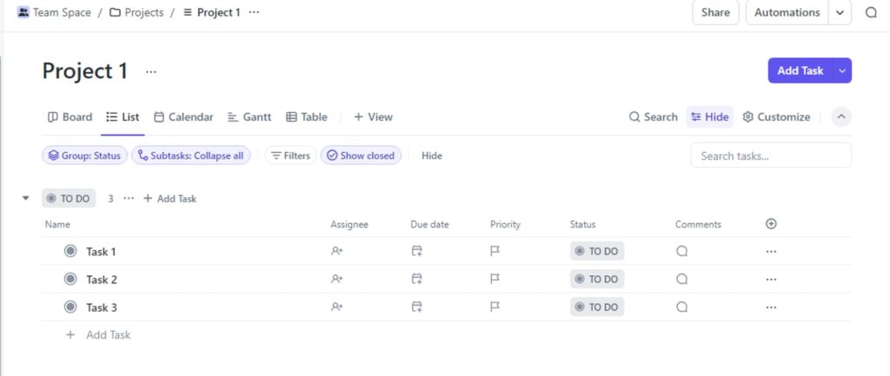Screen dimensions: 890x376
Task: Open the Customize settings button
Action: (x=776, y=117)
